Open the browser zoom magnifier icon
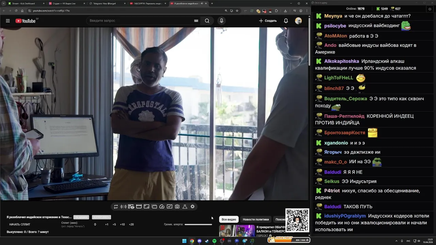This screenshot has height=245, width=436. [x=226, y=11]
